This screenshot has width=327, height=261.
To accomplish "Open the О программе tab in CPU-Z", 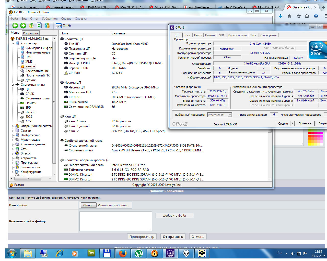I will click(268, 35).
